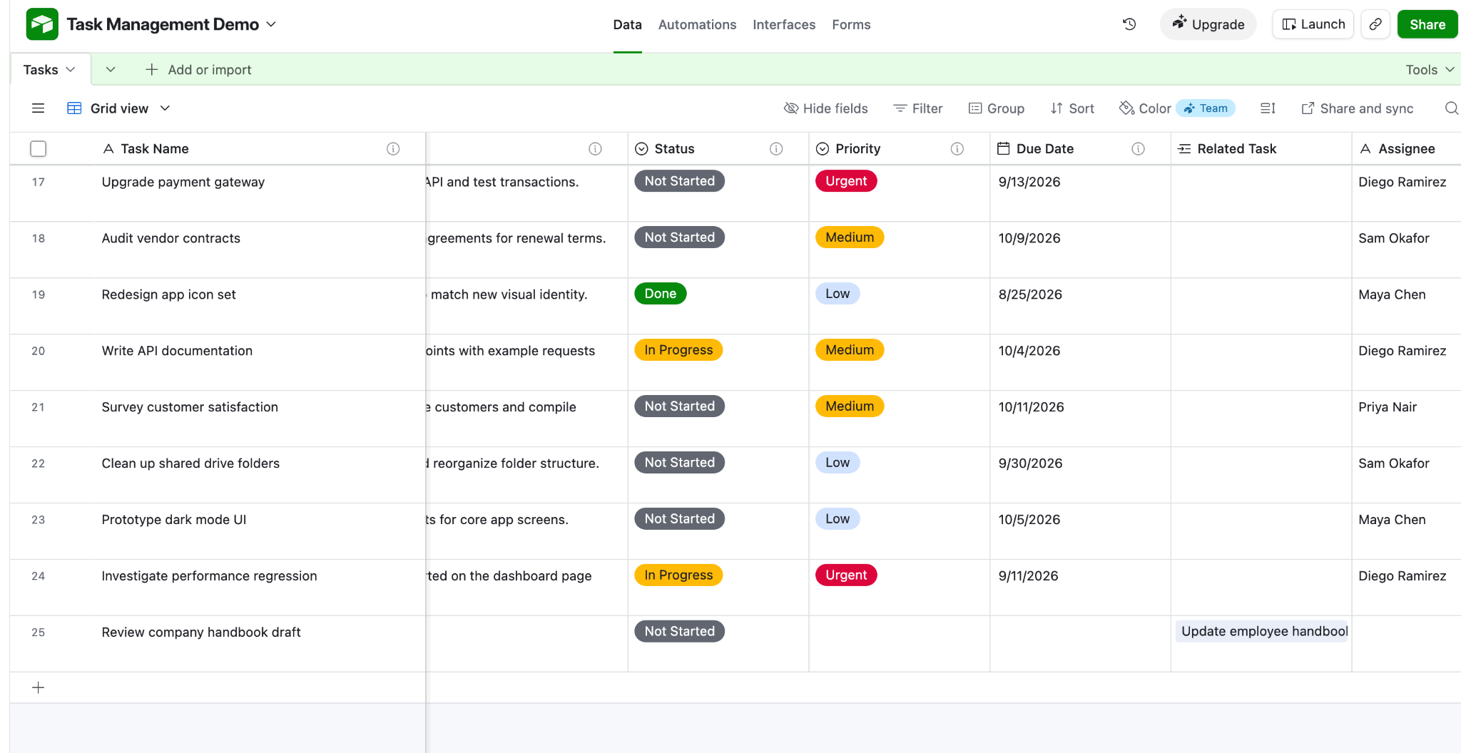The width and height of the screenshot is (1461, 753).
Task: Switch to the Forms tab
Action: point(851,24)
